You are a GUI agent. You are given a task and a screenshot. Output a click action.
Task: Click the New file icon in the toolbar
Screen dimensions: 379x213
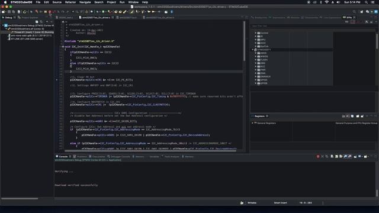pos(4,12)
